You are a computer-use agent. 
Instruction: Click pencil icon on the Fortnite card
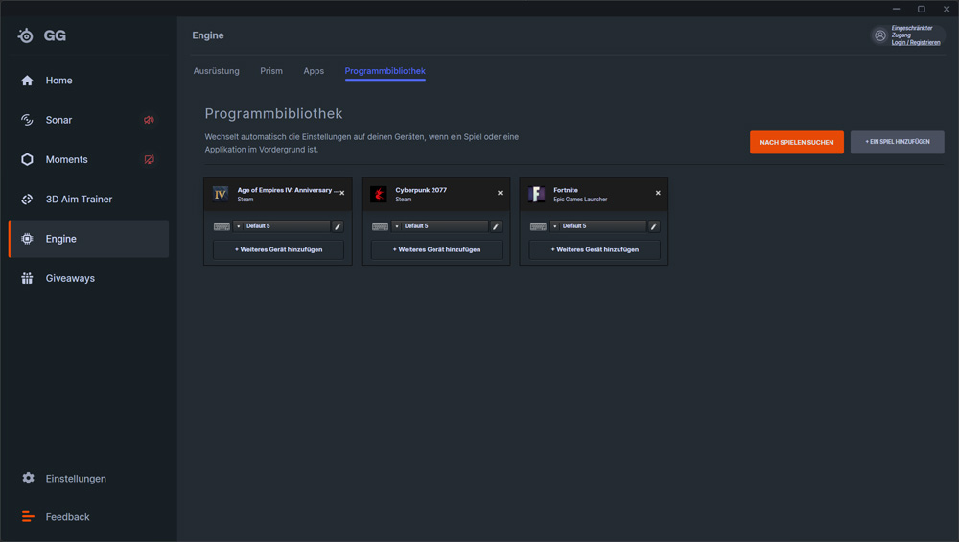pyautogui.click(x=654, y=226)
